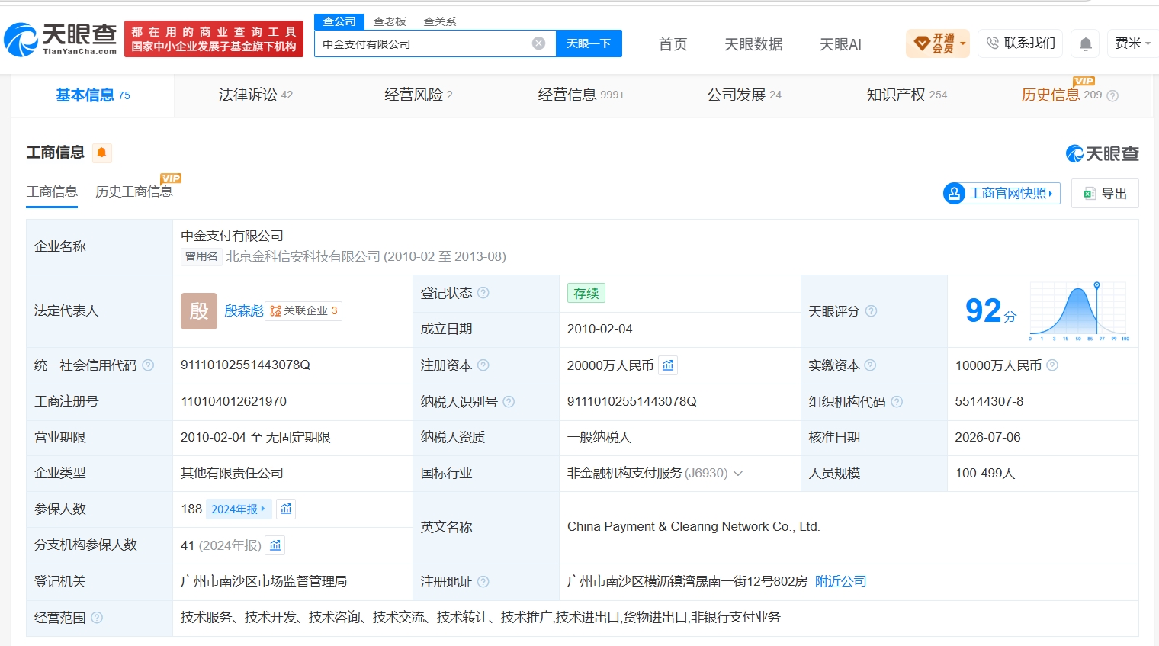This screenshot has height=646, width=1159.
Task: Open the 注册资本 chart icon
Action: 668,365
